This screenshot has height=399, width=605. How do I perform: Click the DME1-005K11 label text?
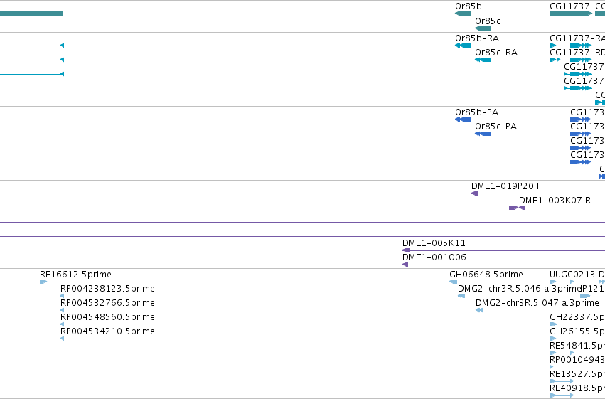[434, 243]
